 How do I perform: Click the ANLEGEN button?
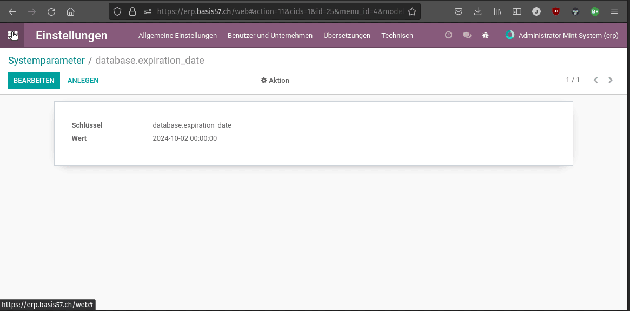coord(83,81)
